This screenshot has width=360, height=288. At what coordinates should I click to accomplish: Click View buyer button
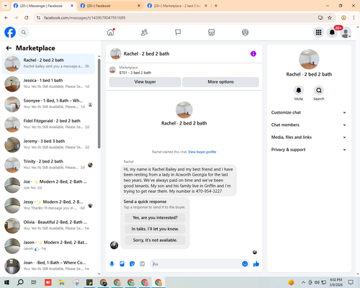(x=145, y=82)
